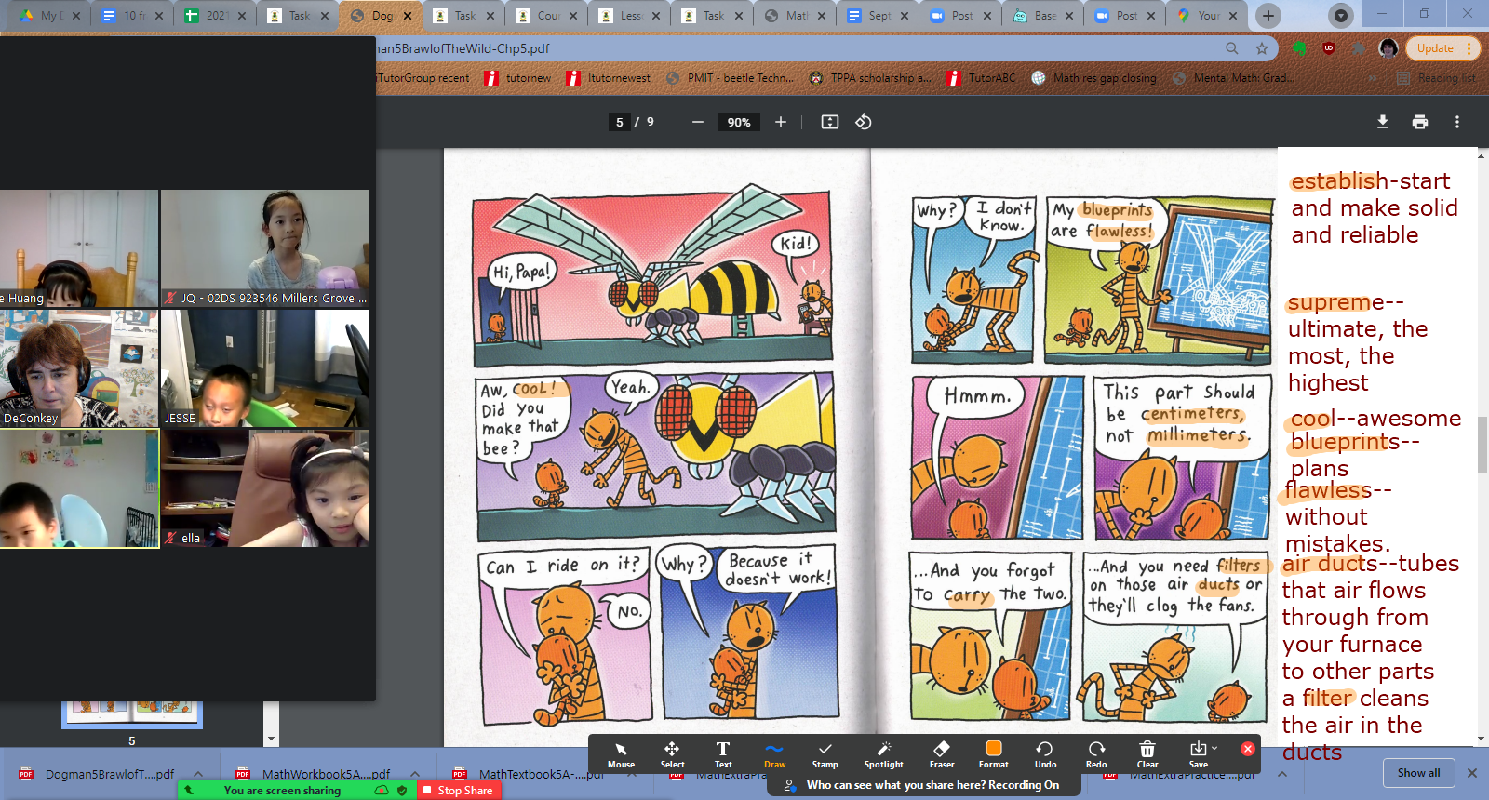Pick the Draw annotation tool
The image size is (1489, 800).
coord(774,755)
